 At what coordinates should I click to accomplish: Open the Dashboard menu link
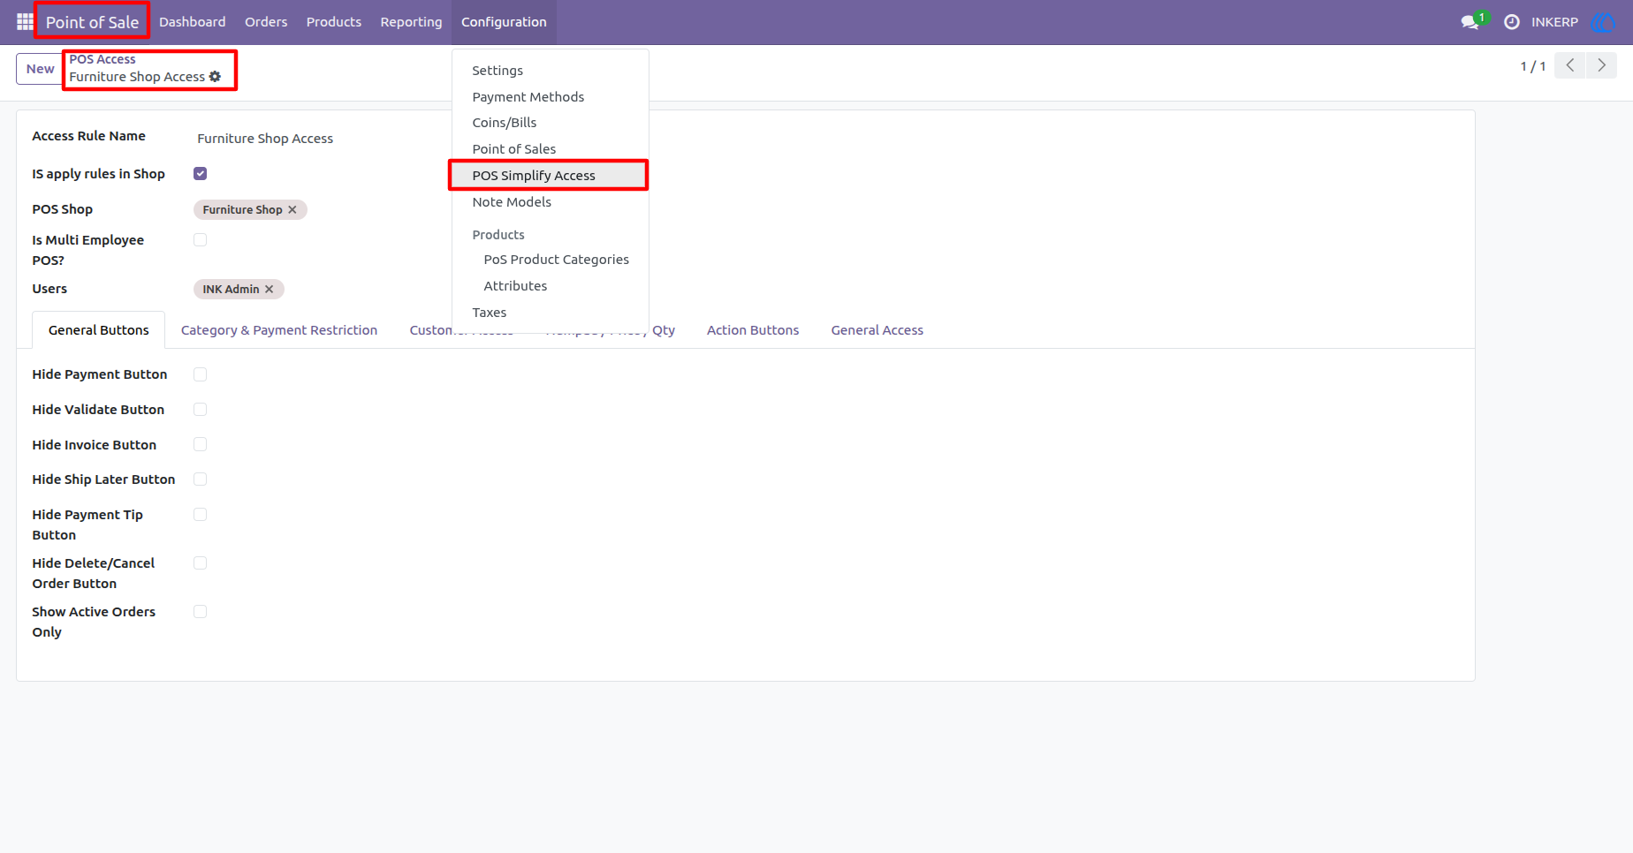pos(193,22)
